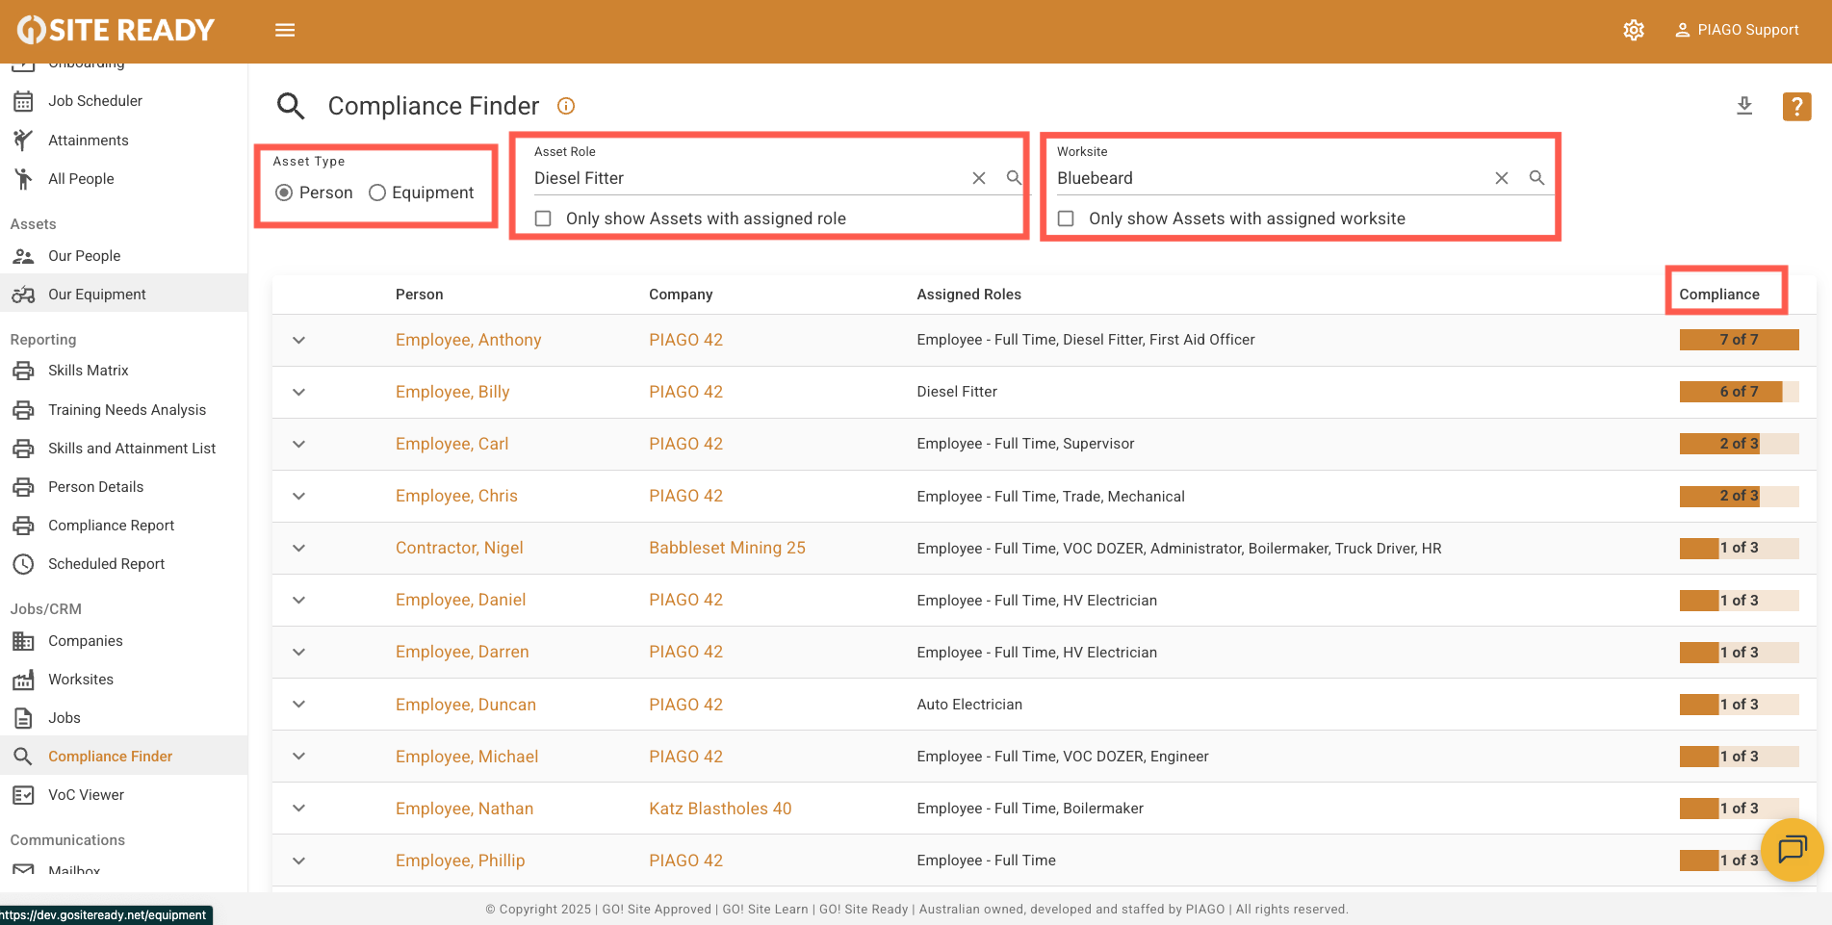Click the download export icon
This screenshot has width=1832, height=925.
1743,106
